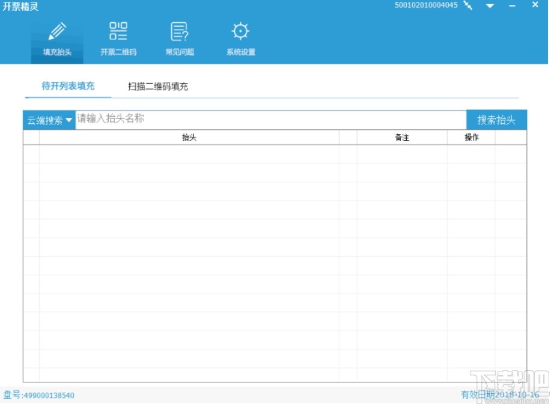Click the 备注 column header
Viewport: 551px width, 404px height.
tap(402, 138)
